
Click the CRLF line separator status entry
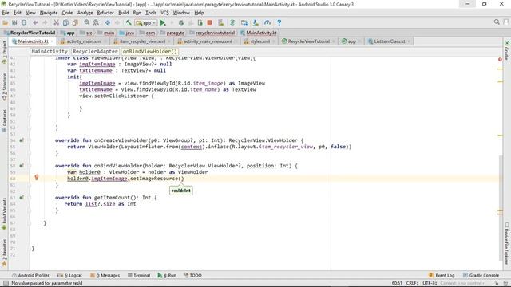click(412, 283)
